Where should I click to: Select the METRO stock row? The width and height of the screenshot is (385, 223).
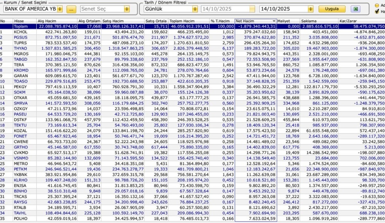tap(193, 164)
